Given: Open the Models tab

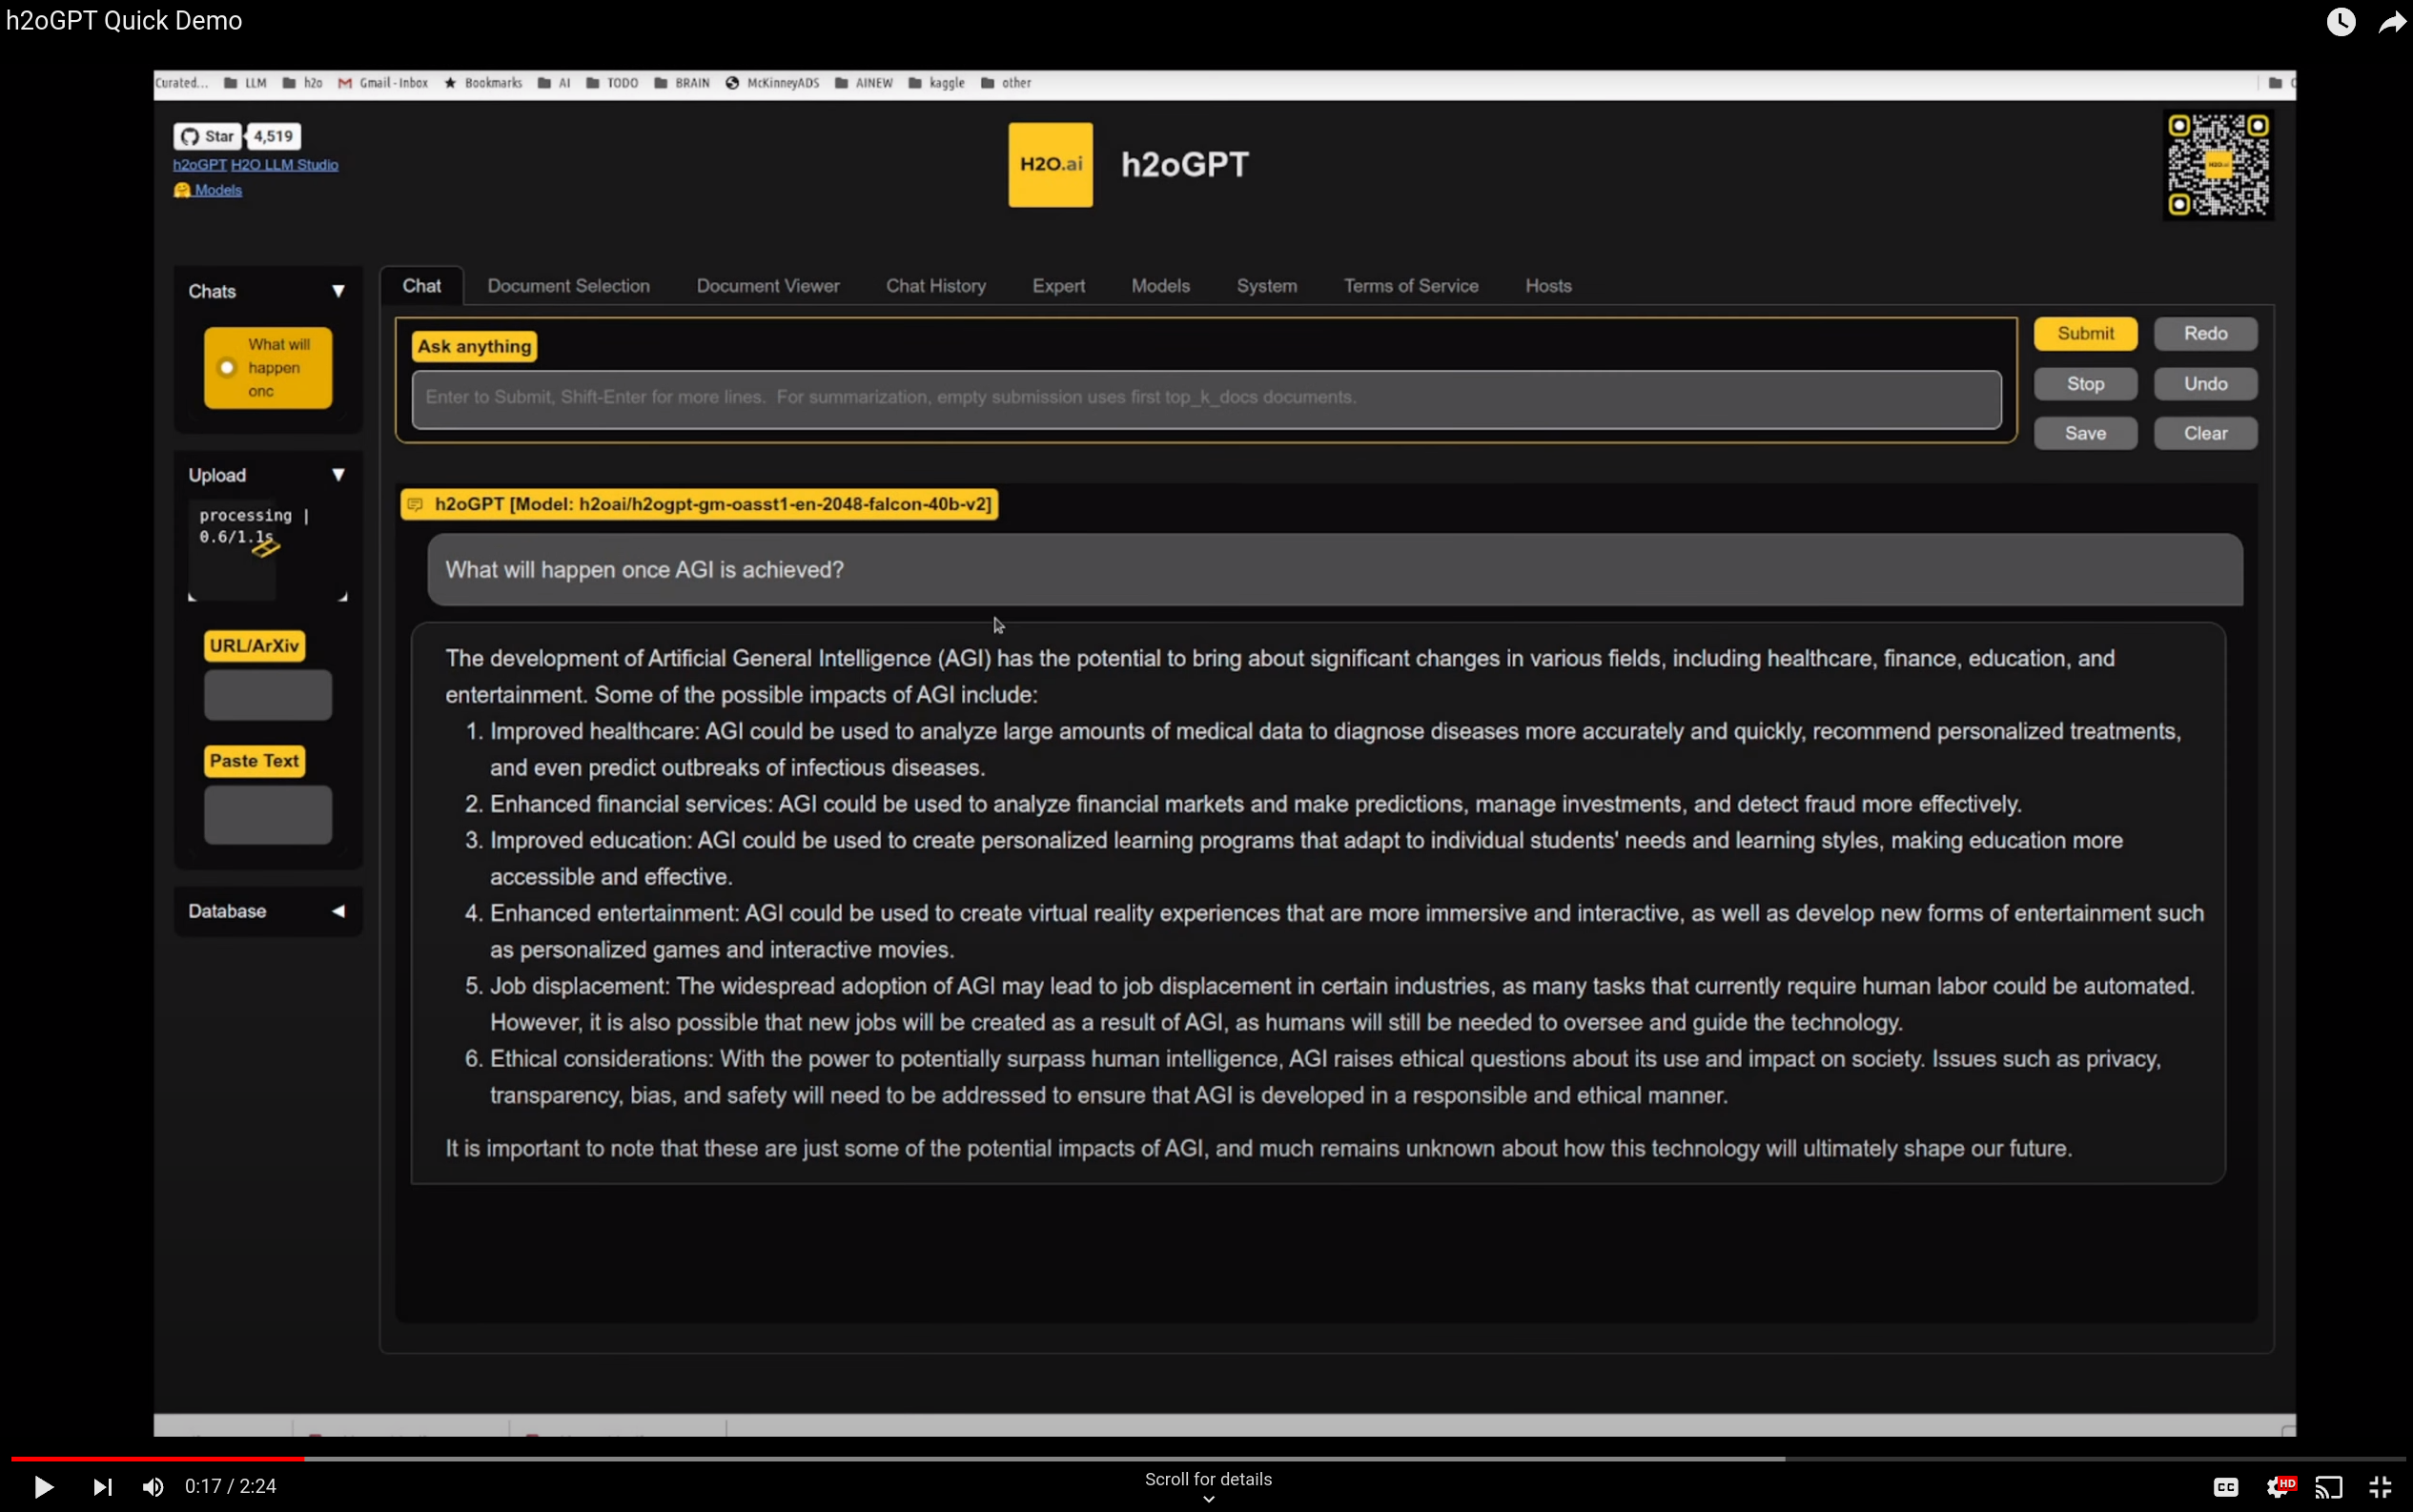Looking at the screenshot, I should 1160,286.
